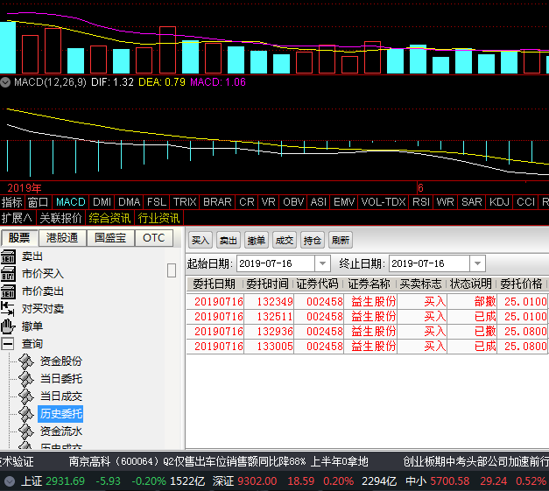Click the round arrow icon beside MACD(12,26,9)

[x=5, y=82]
